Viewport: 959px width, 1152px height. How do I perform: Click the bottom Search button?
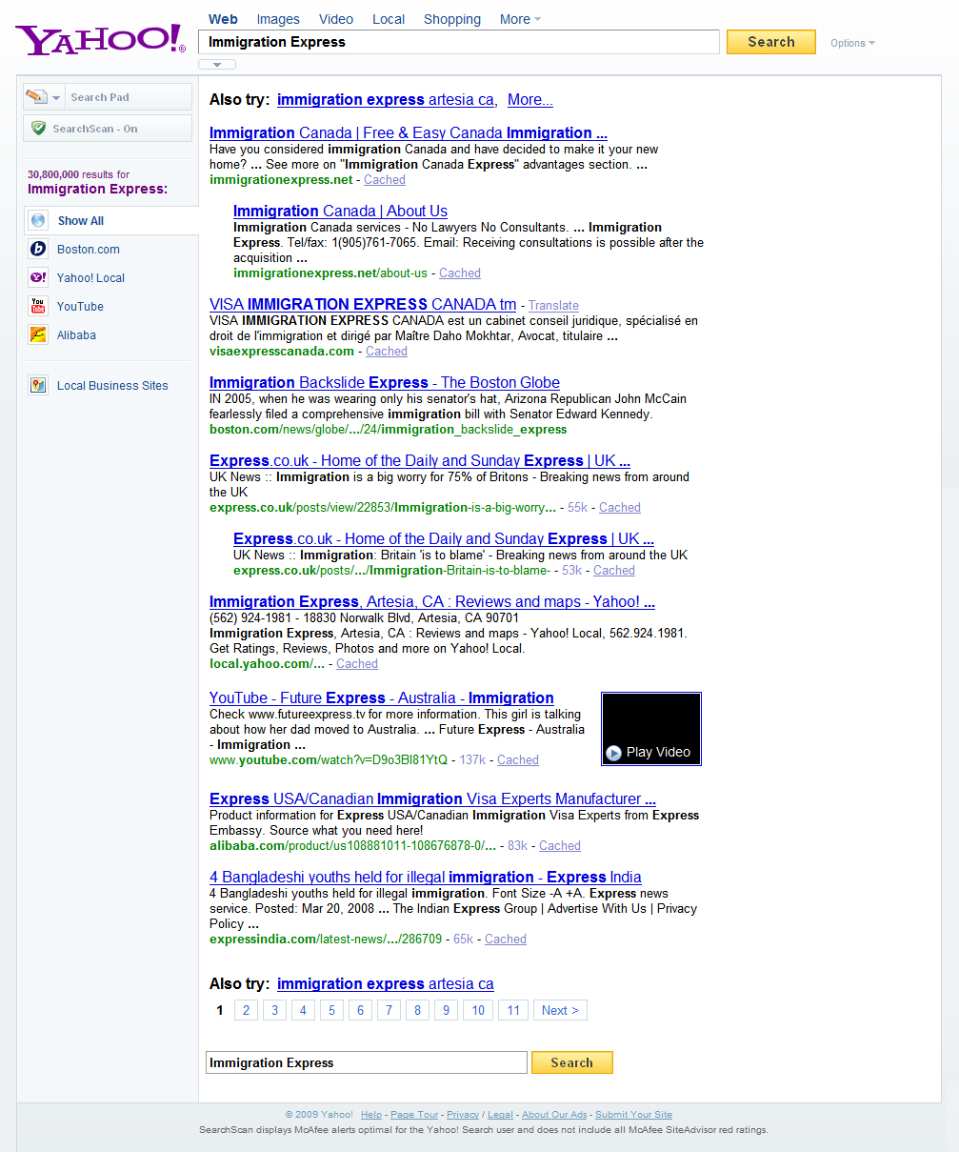point(571,1062)
